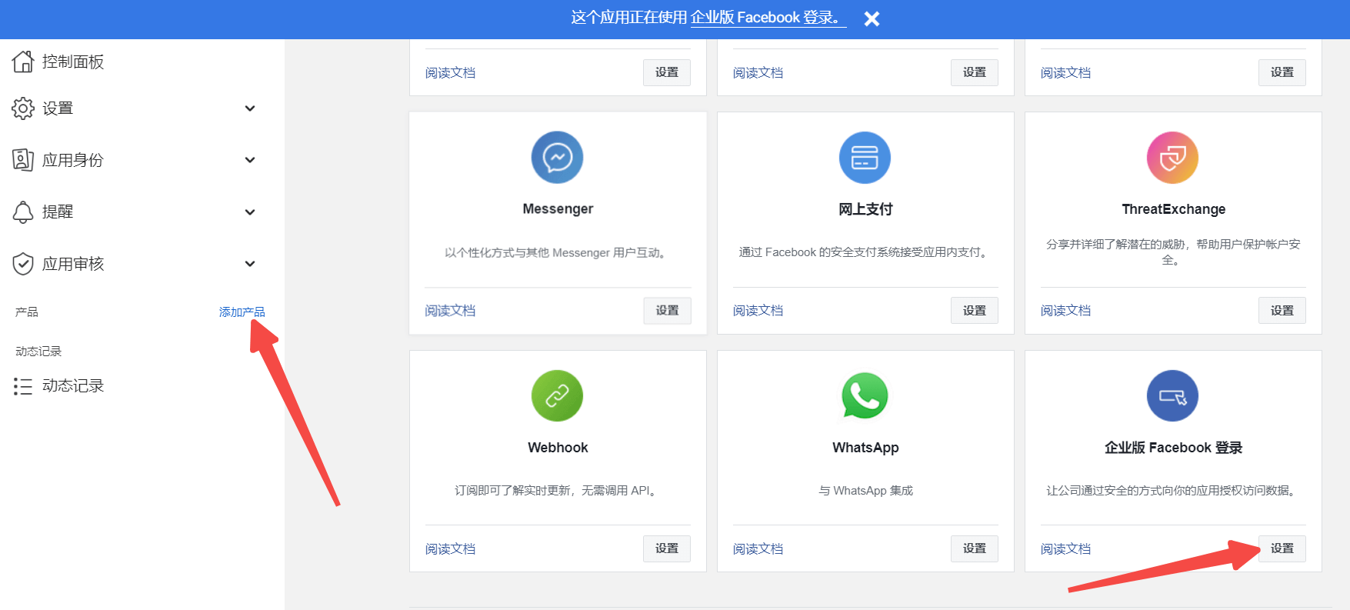Viewport: 1350px width, 610px height.
Task: Expand the 设置 sidebar chevron
Action: (x=250, y=108)
